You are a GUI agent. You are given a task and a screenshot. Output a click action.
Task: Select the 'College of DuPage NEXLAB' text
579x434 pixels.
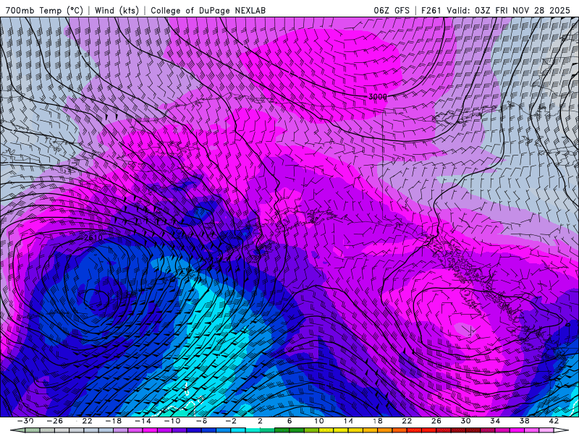208,10
